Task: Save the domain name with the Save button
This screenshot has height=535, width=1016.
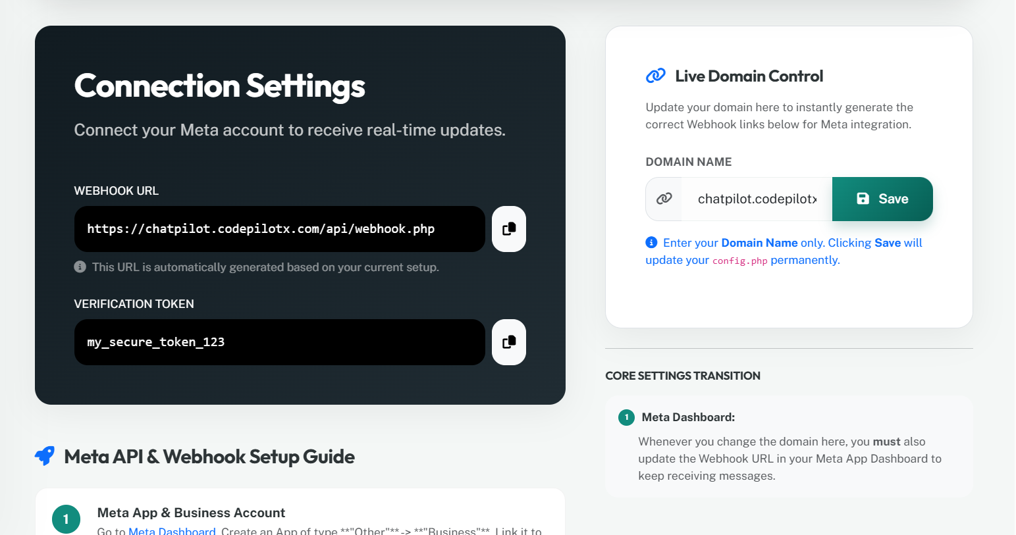Action: tap(882, 199)
